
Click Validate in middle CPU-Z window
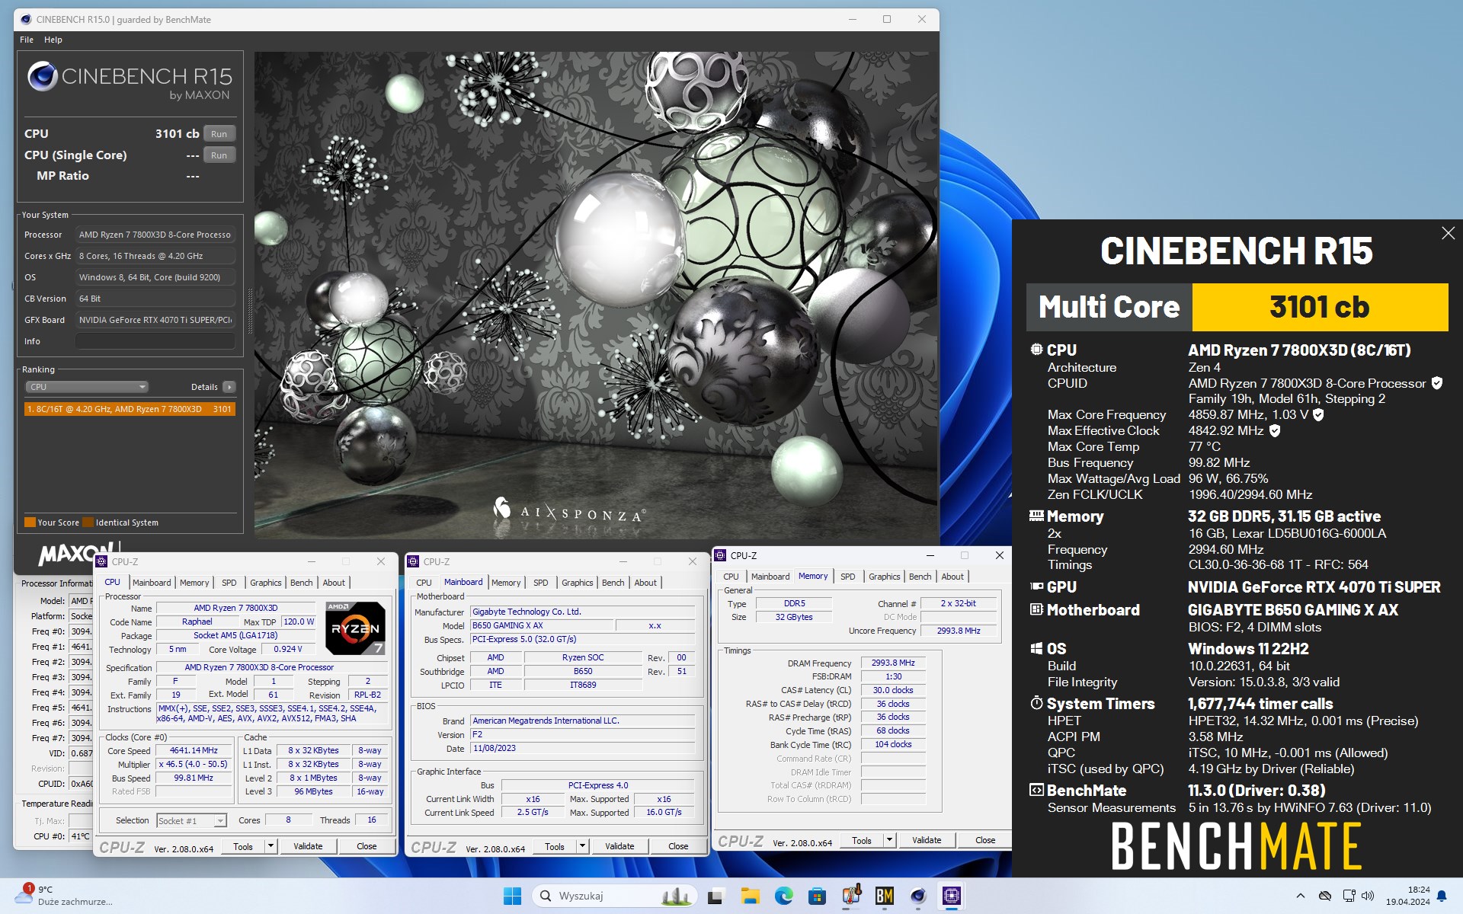click(x=619, y=846)
